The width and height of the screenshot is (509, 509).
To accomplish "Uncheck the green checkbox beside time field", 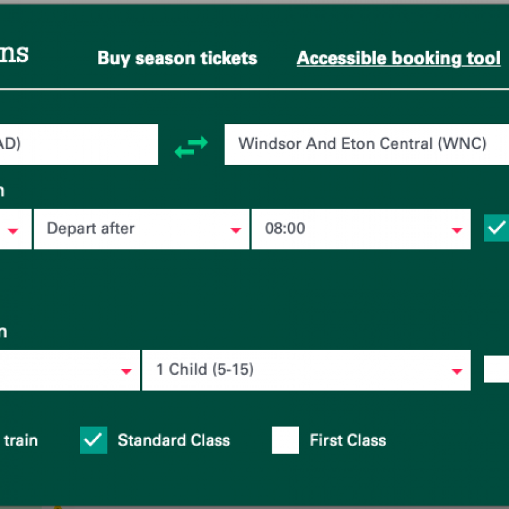I will point(496,228).
